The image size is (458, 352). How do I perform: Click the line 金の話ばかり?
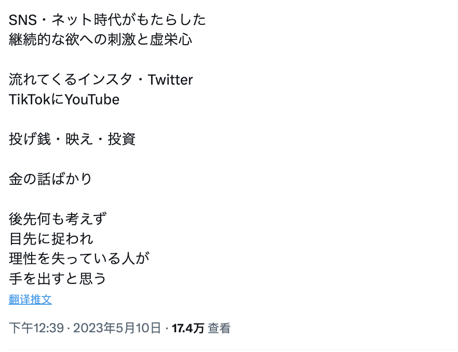50,179
